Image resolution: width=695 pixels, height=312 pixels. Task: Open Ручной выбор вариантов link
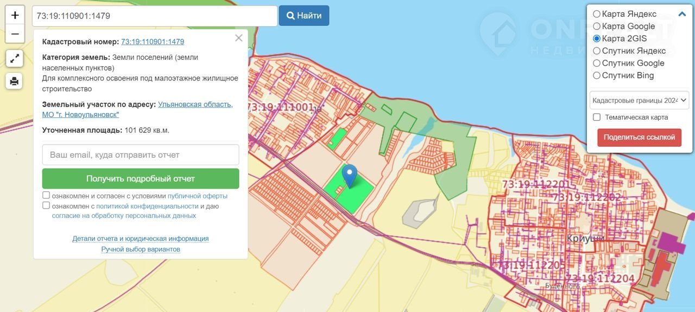(x=141, y=249)
